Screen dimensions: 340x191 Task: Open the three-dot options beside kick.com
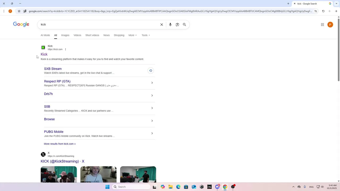coord(65,49)
